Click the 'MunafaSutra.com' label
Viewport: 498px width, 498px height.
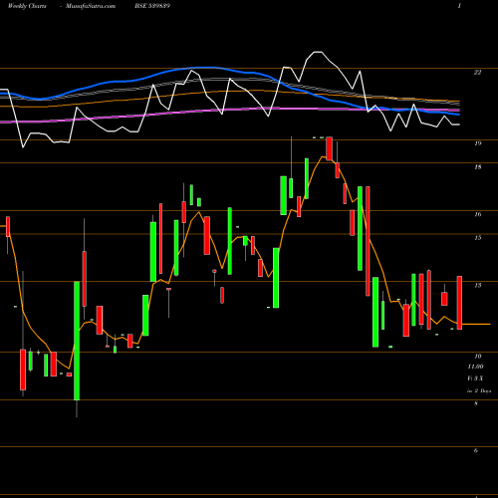click(x=91, y=6)
